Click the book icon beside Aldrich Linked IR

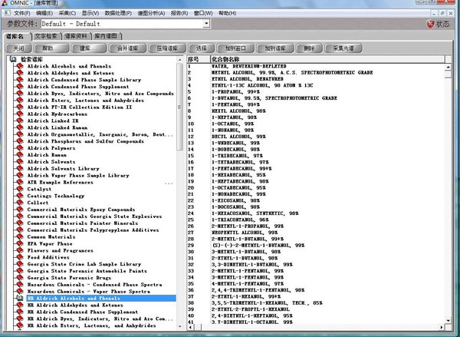(20, 121)
